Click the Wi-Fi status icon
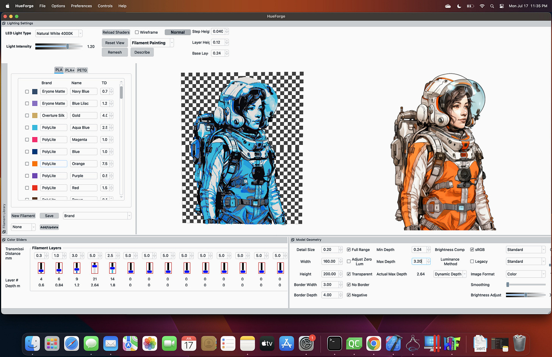Screen dimensions: 552x357 pos(482,6)
